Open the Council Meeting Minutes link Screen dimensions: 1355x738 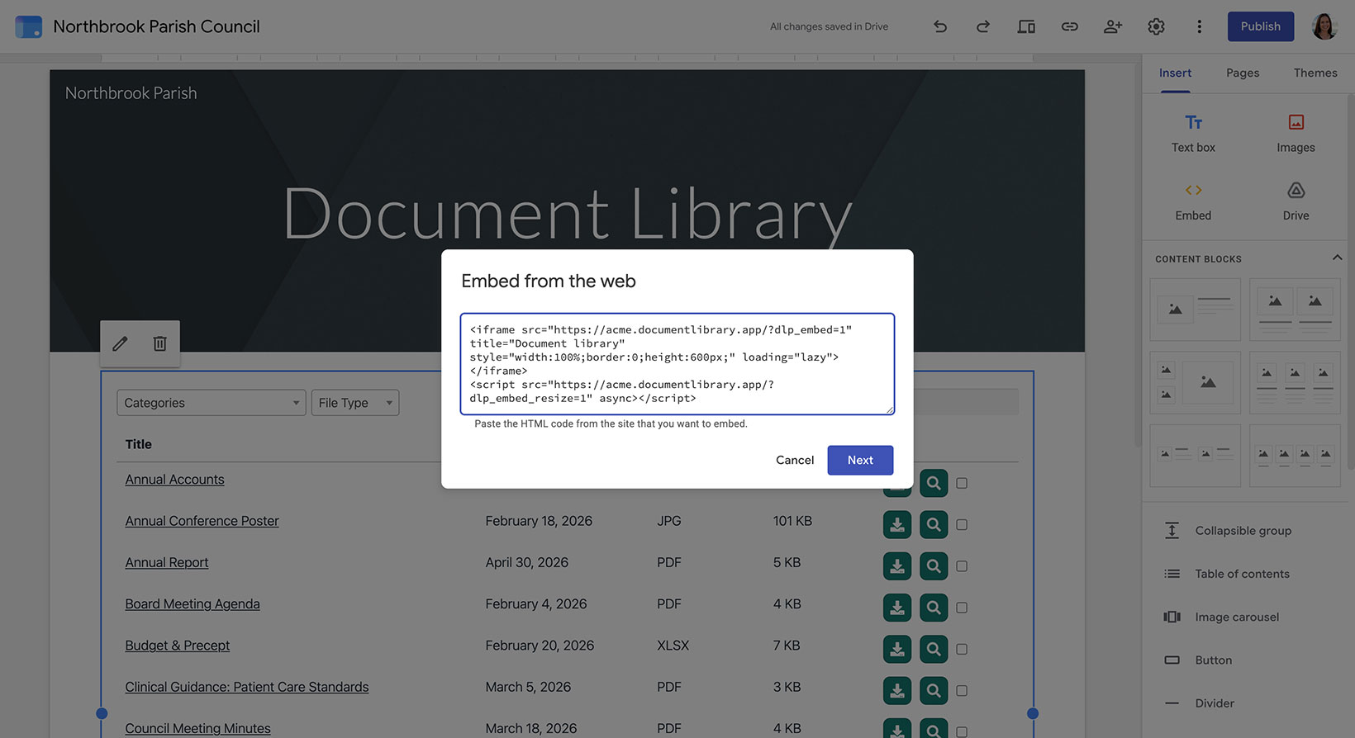[197, 728]
